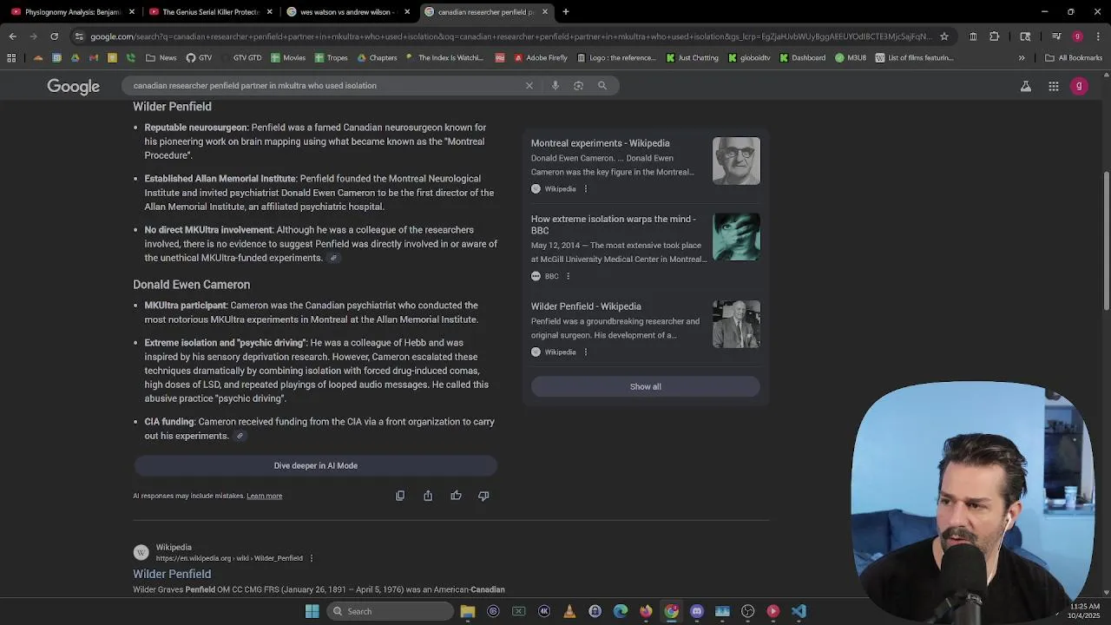Start voice search with microphone icon
This screenshot has width=1111, height=625.
pyautogui.click(x=555, y=85)
